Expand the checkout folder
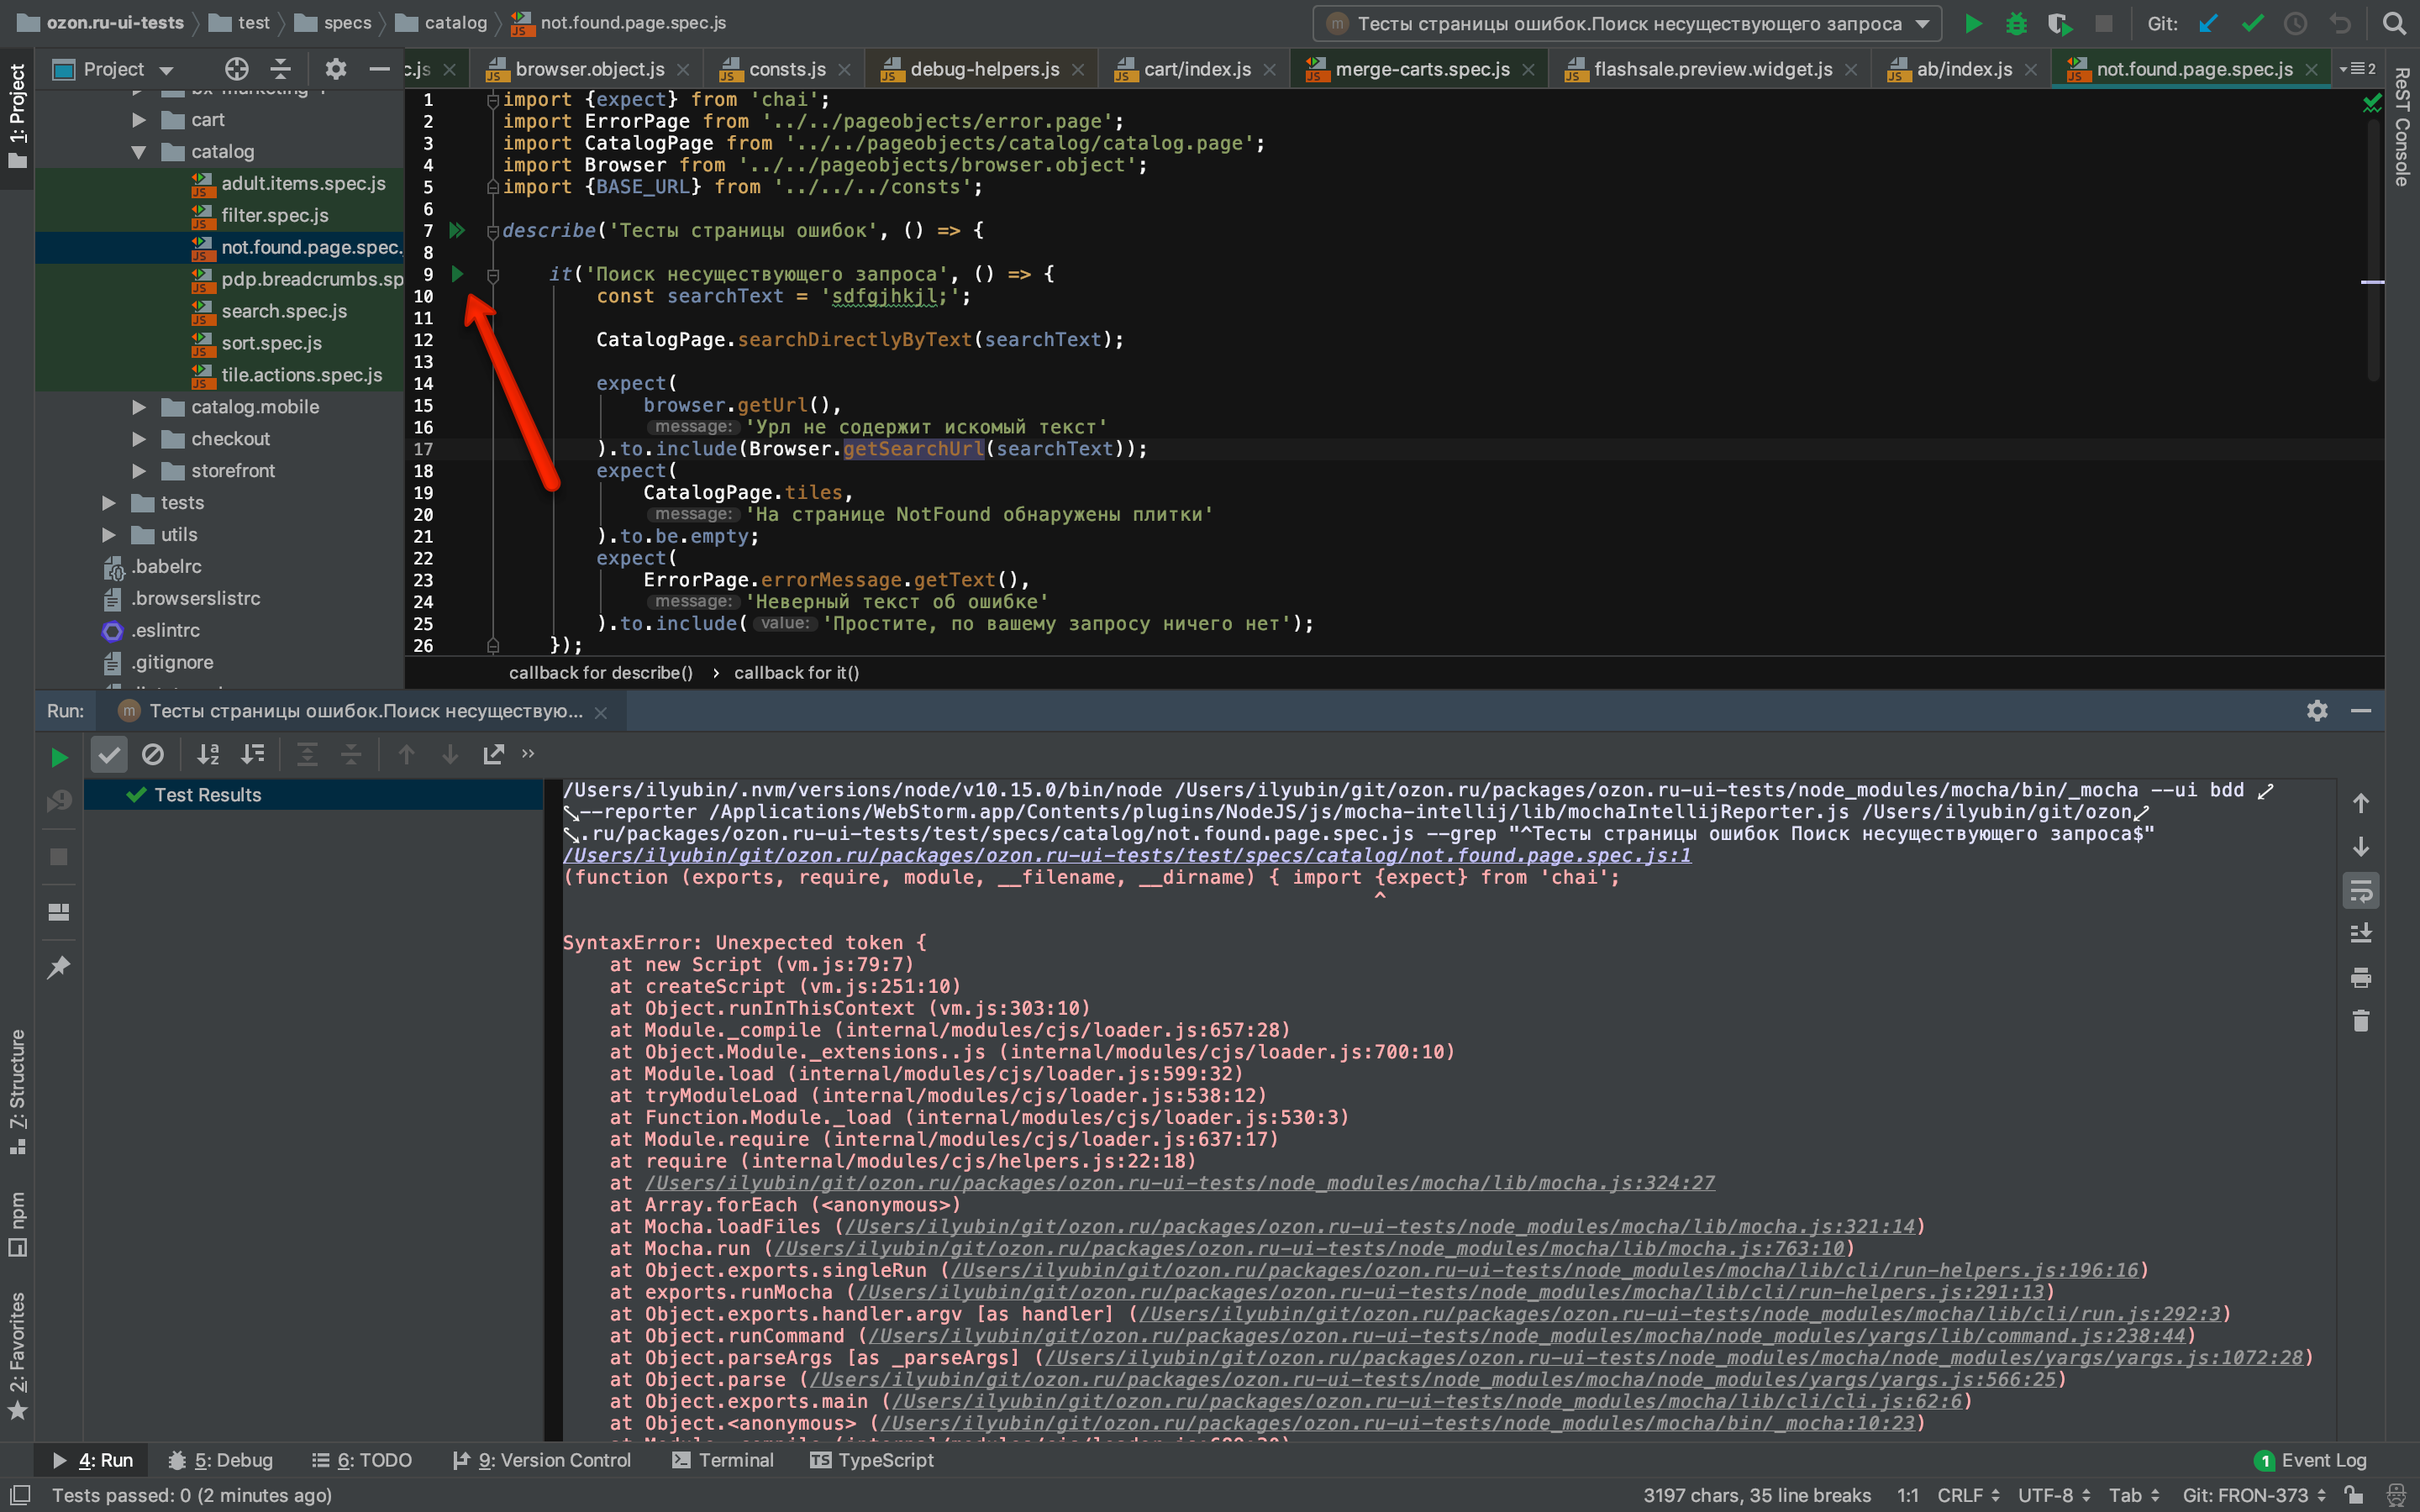 (139, 439)
